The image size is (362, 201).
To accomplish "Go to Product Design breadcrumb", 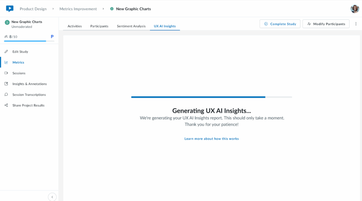I will tap(33, 9).
